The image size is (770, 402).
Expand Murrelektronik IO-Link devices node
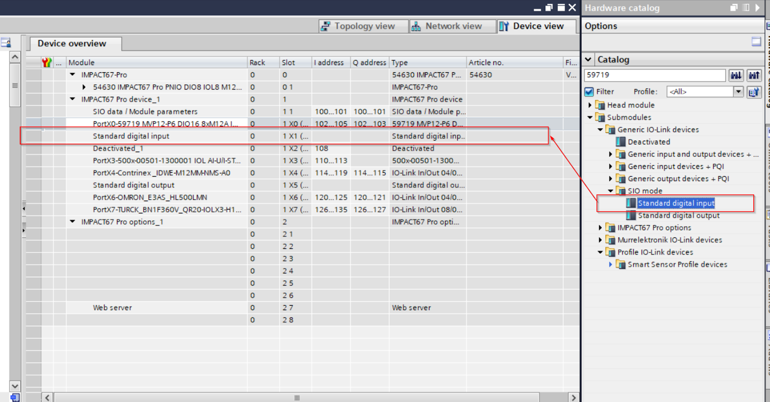coord(600,240)
